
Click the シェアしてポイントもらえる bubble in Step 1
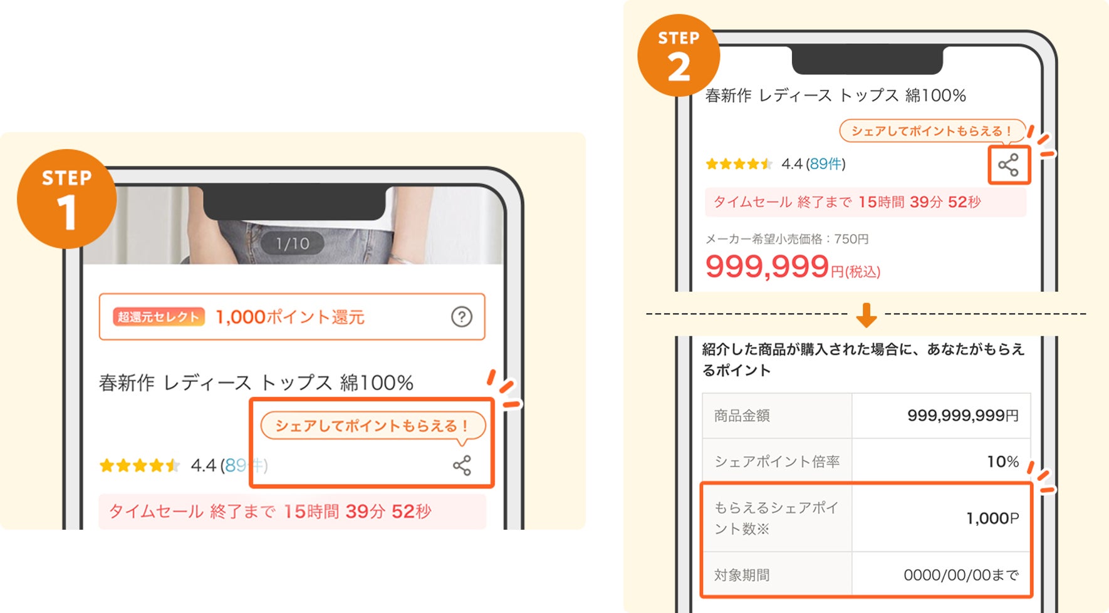(x=373, y=426)
